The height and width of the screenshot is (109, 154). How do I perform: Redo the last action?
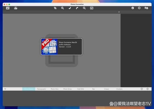77,8
